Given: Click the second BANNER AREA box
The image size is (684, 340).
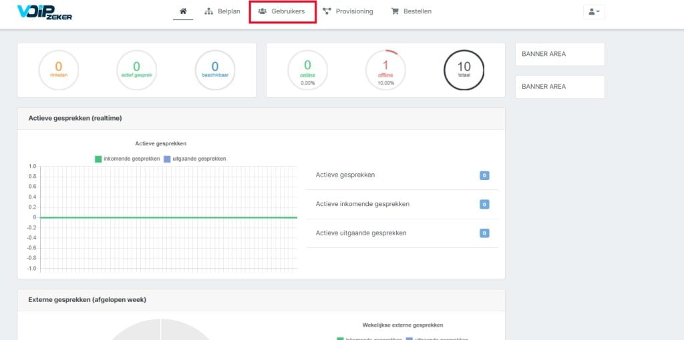Looking at the screenshot, I should click(x=560, y=87).
